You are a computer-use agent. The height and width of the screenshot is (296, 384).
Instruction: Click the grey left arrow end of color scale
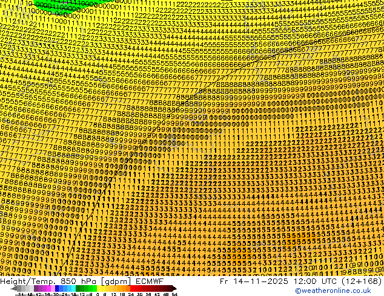[14, 289]
